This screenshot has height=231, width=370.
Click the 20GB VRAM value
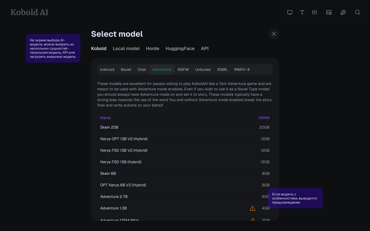coord(264,127)
